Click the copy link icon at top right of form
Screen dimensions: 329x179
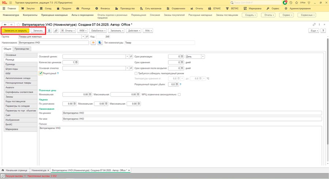click(314, 25)
